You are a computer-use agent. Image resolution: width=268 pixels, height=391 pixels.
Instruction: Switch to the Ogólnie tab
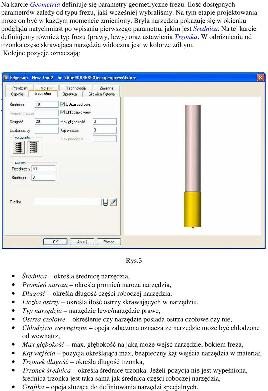17,94
